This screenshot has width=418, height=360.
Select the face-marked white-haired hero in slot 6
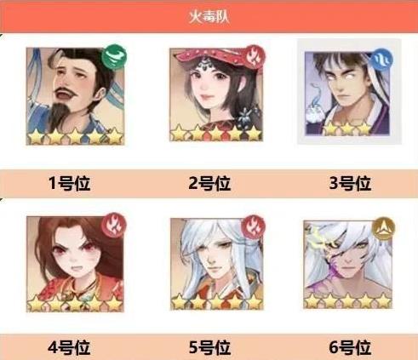(347, 265)
